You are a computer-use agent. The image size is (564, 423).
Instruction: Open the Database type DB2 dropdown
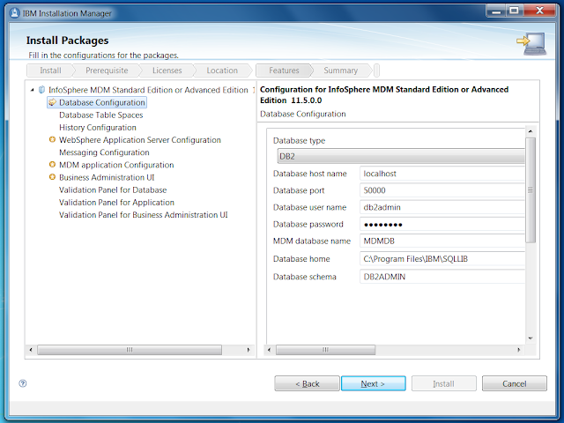401,157
